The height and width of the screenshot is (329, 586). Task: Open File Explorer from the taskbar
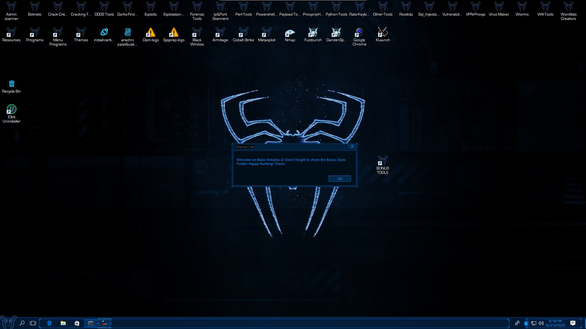(63, 323)
